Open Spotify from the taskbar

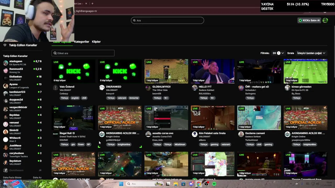[x=214, y=184]
